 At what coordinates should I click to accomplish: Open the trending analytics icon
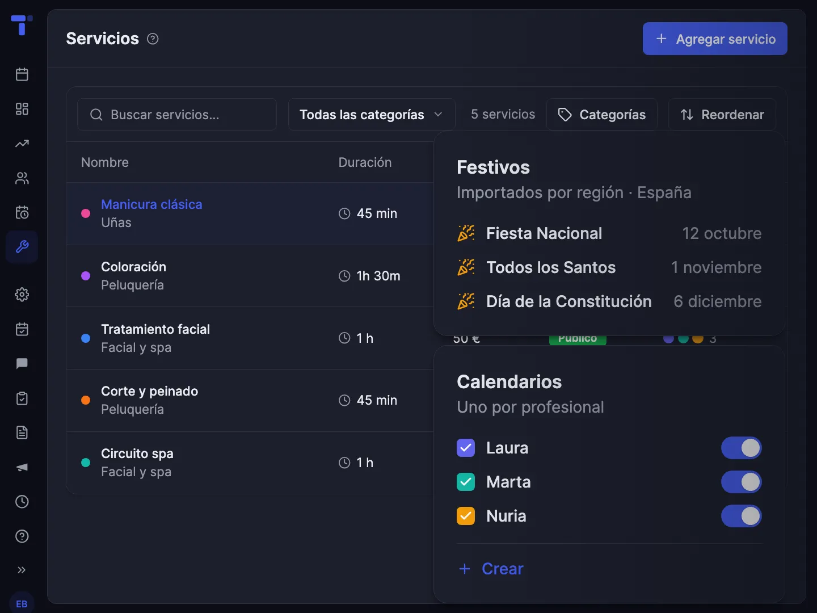(x=22, y=144)
